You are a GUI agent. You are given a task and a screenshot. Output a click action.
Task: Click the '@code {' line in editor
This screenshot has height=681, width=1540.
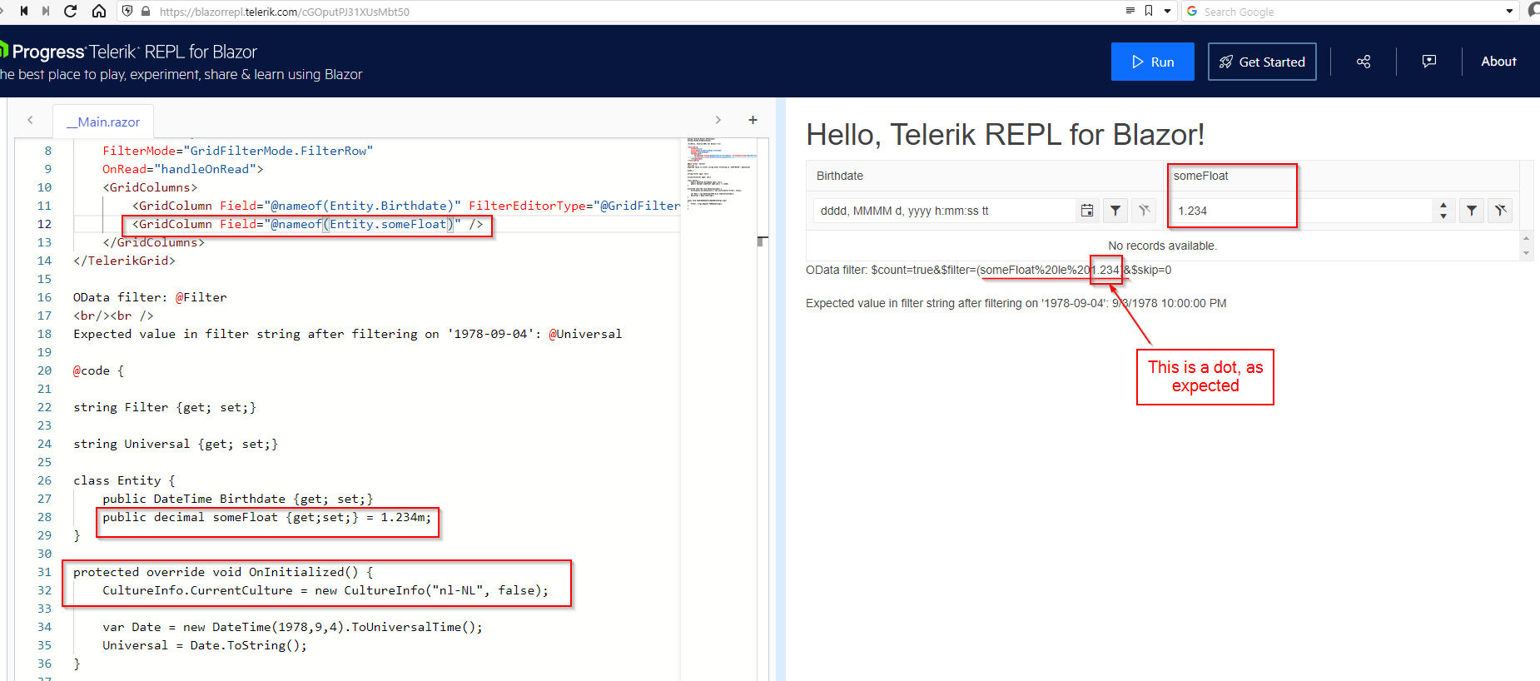pyautogui.click(x=98, y=370)
